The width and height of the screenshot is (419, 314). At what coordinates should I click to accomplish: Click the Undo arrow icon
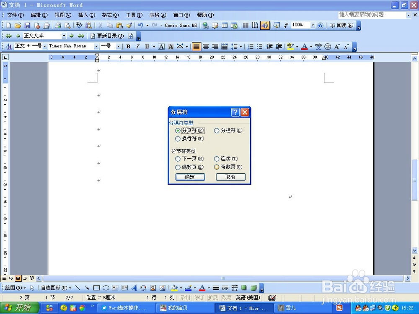click(x=140, y=26)
